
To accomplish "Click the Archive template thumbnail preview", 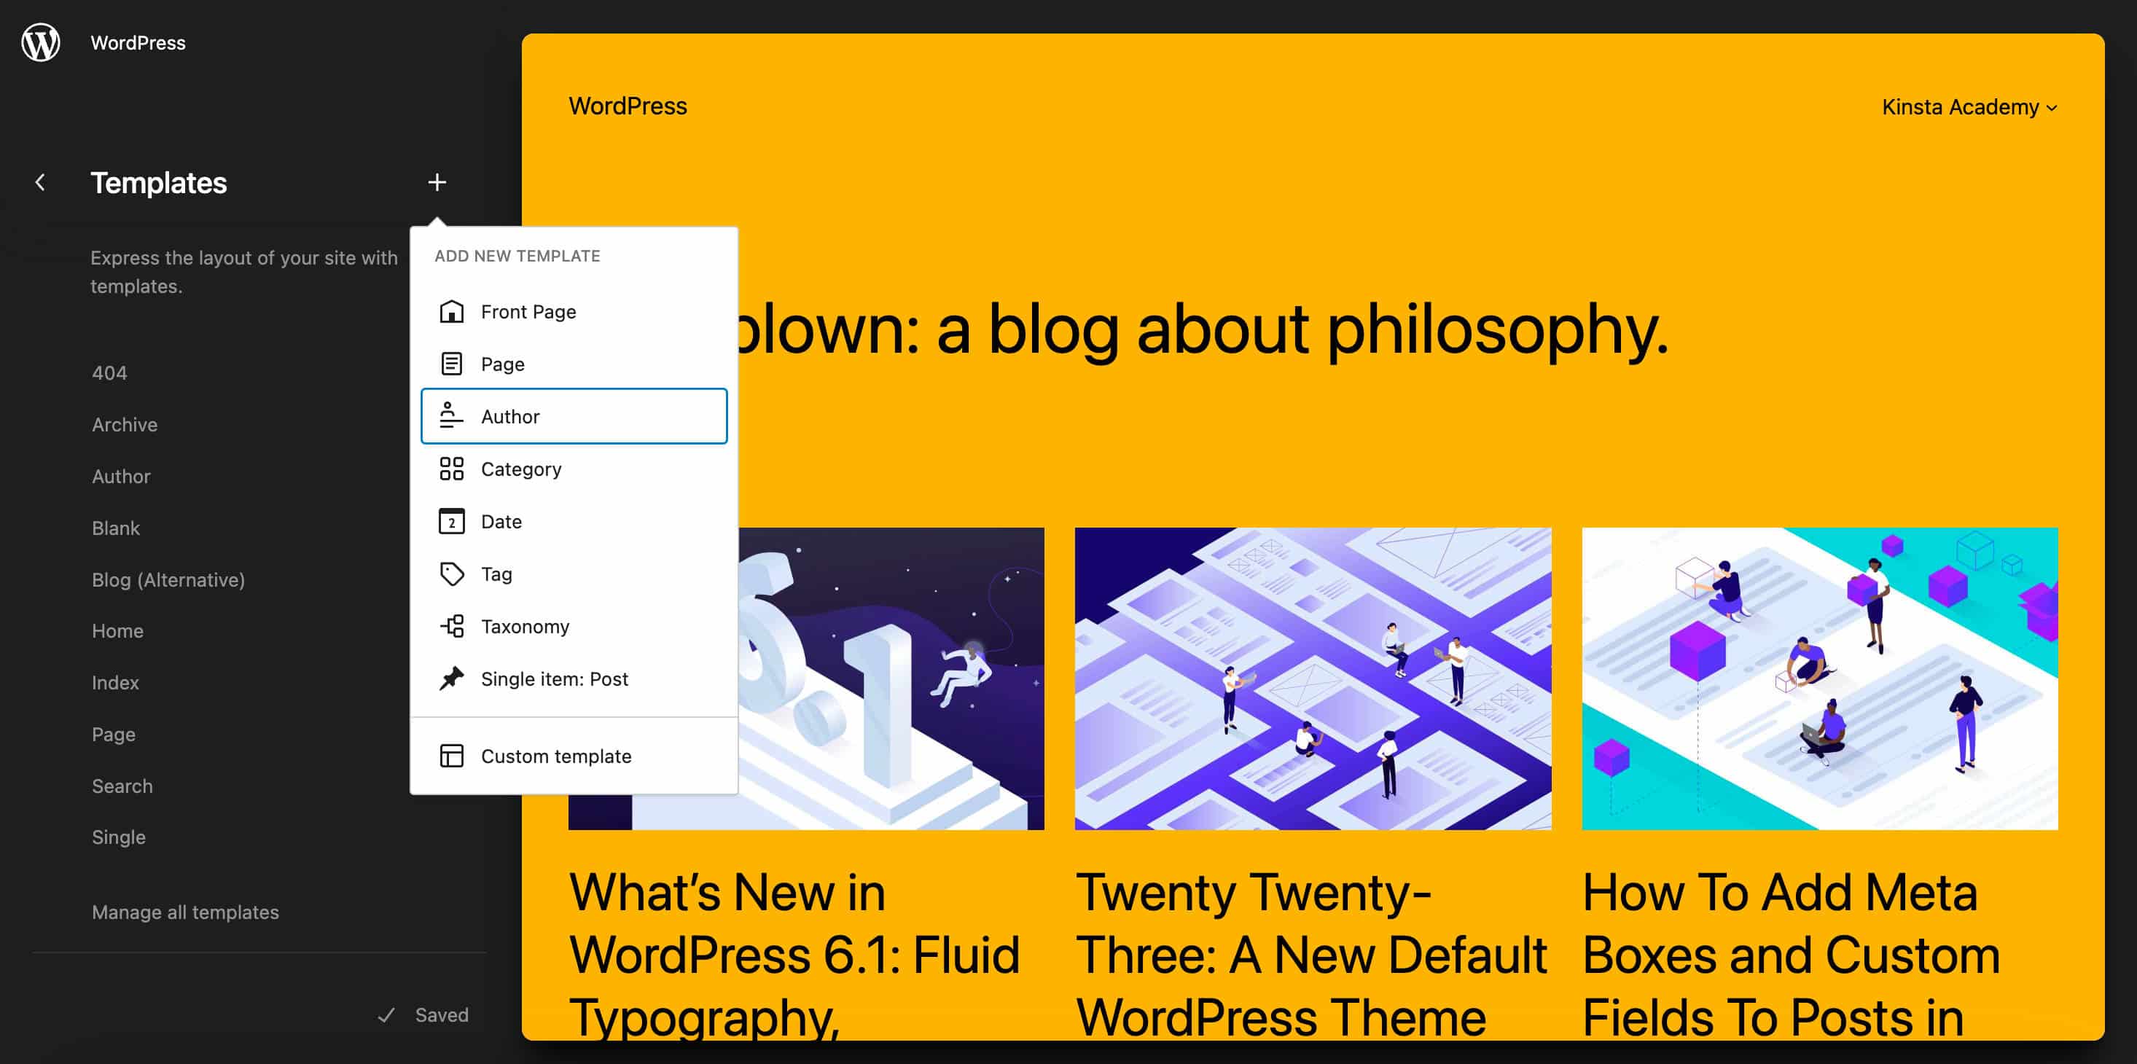I will point(124,423).
